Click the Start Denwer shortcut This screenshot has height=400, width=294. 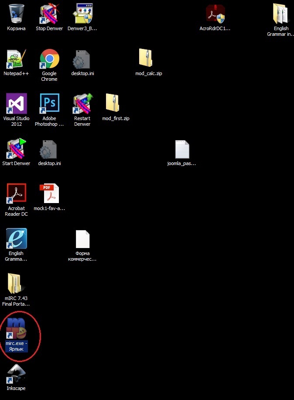16,149
